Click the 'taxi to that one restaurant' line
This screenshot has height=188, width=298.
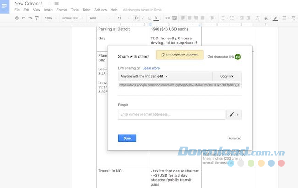175,171
